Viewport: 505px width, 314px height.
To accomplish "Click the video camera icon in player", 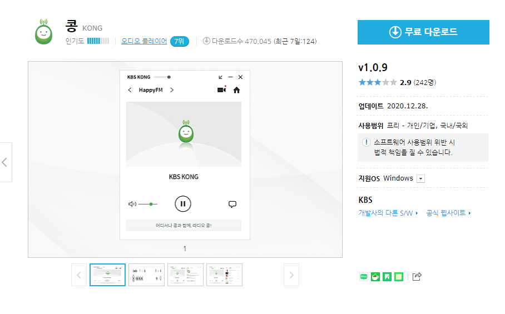I will (222, 89).
